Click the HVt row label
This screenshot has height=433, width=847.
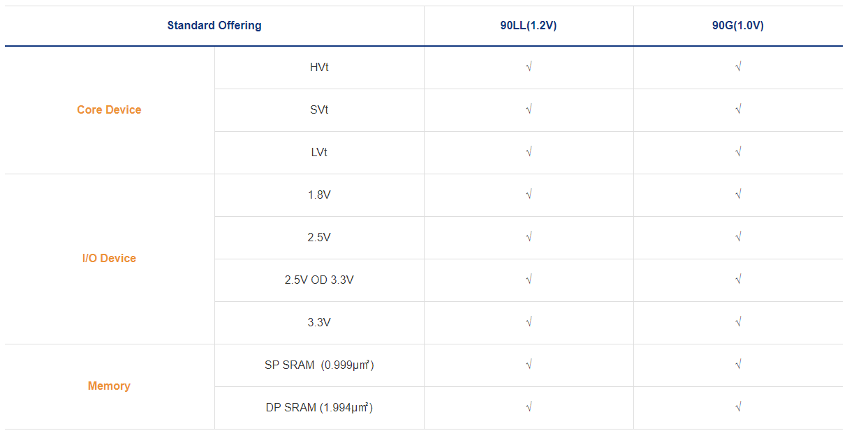(x=319, y=68)
